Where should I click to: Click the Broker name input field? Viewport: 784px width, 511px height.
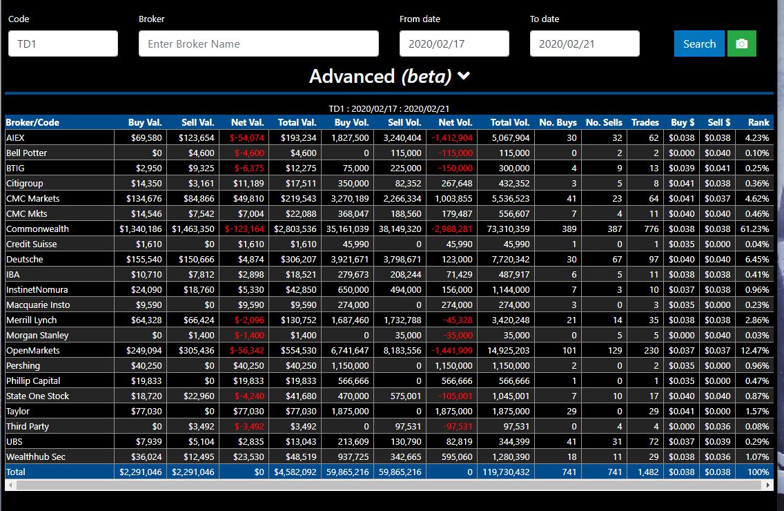[x=259, y=44]
